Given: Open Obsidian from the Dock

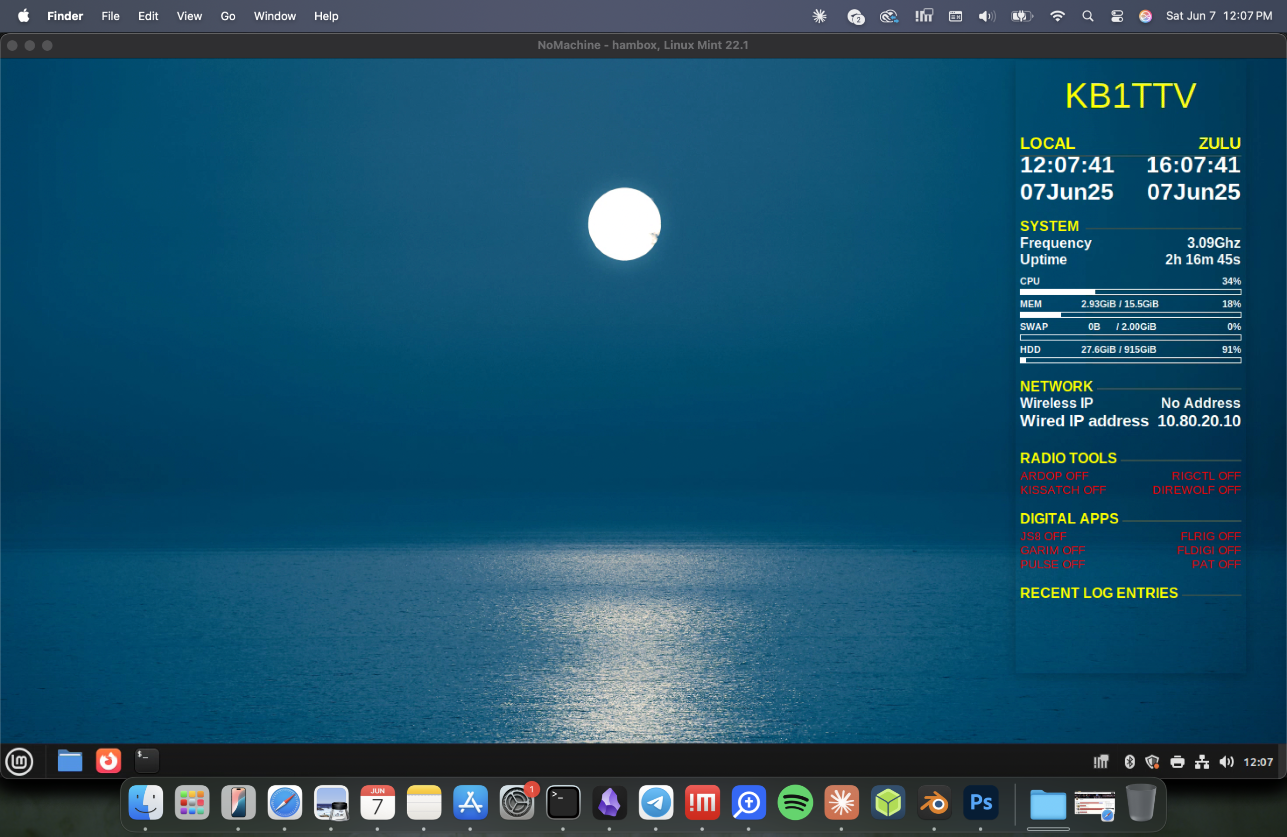Looking at the screenshot, I should tap(609, 803).
